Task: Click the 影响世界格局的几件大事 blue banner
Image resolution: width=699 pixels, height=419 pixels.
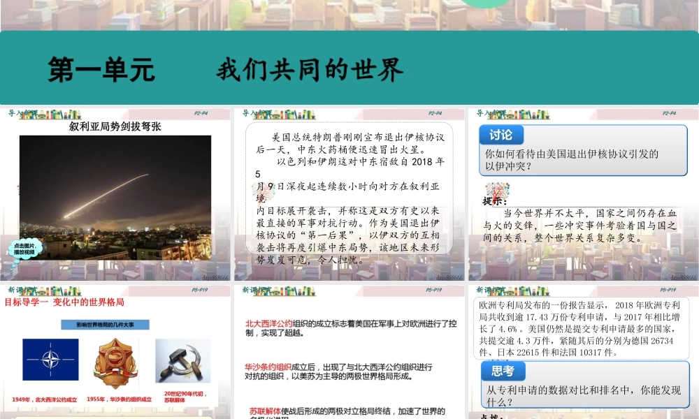Action: 115,324
